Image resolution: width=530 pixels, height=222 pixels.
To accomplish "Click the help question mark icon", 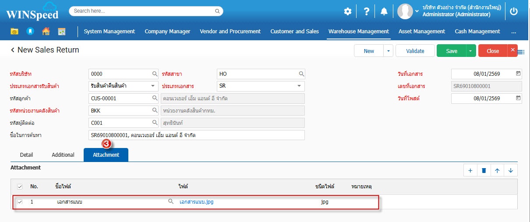I will (x=367, y=12).
